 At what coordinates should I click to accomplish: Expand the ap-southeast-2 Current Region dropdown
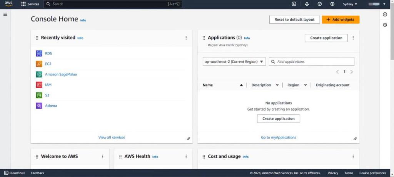234,62
